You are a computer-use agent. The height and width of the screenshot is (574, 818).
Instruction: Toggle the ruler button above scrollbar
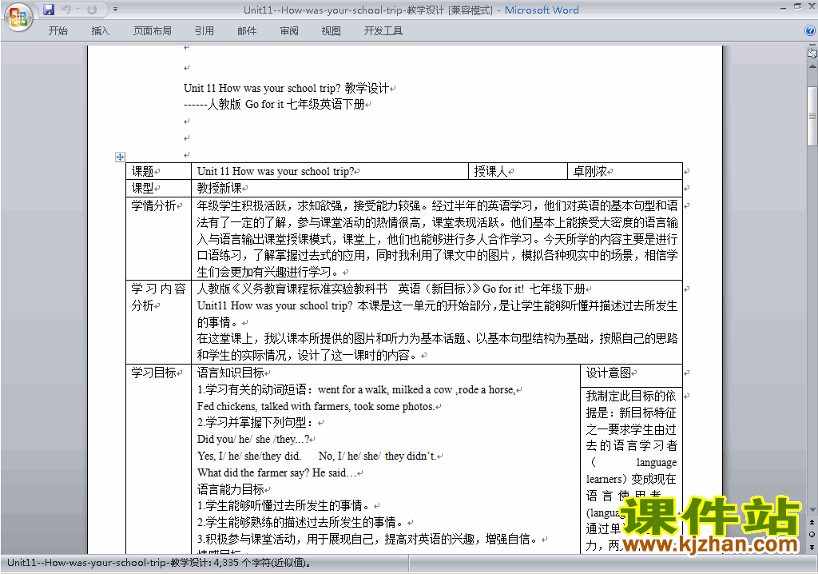(x=812, y=53)
